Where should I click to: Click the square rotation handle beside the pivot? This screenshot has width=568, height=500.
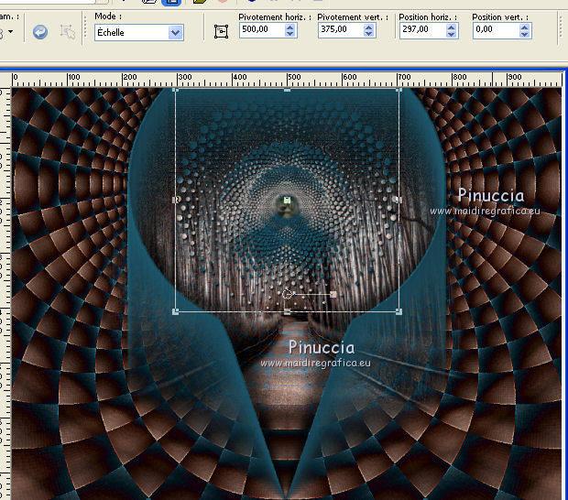333,294
